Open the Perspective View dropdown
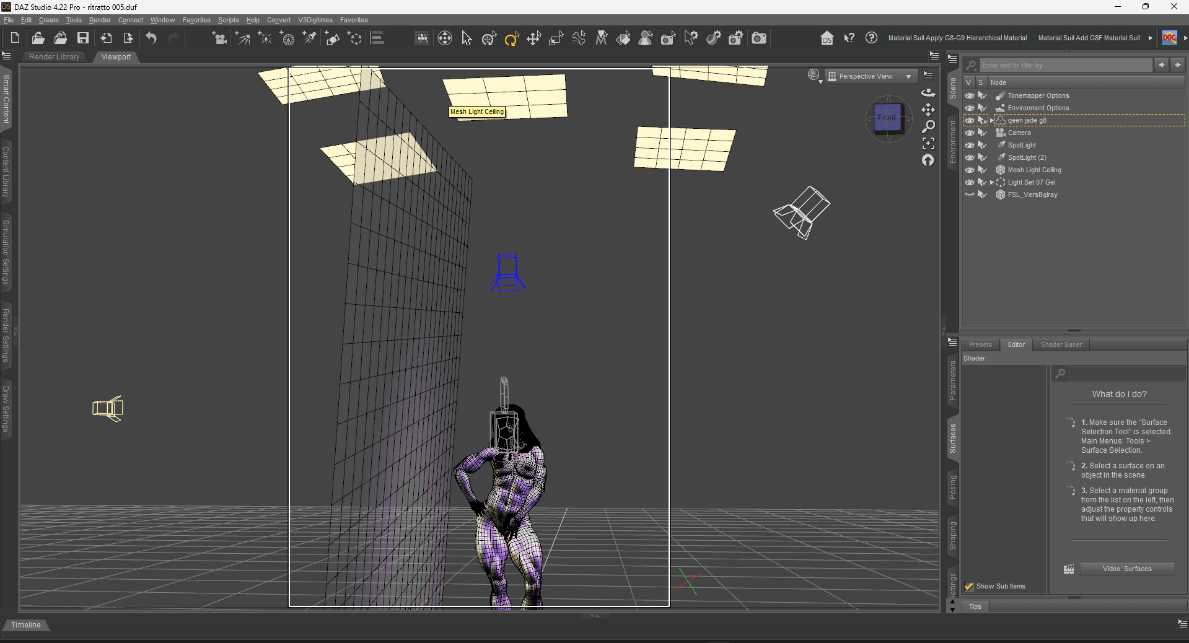 pos(871,76)
